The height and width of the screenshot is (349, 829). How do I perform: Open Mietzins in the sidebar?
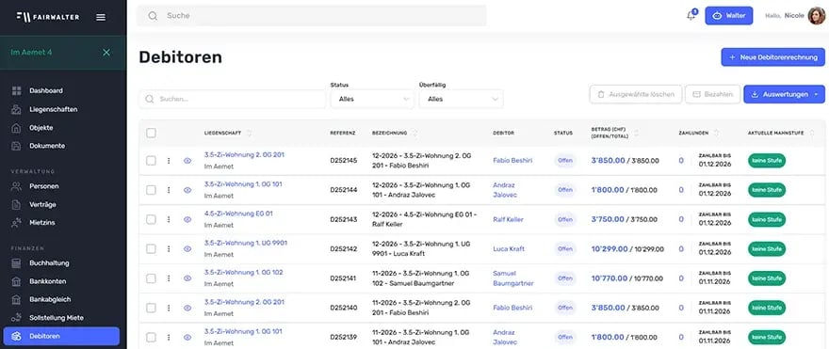[x=42, y=223]
